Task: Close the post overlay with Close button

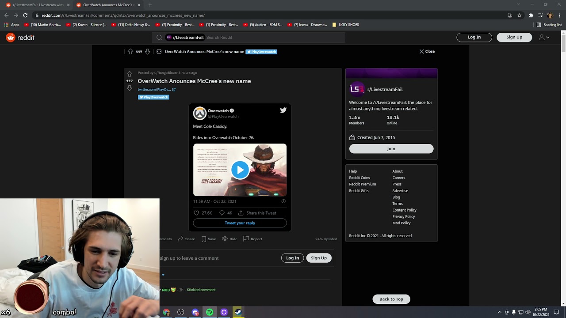Action: [x=427, y=52]
